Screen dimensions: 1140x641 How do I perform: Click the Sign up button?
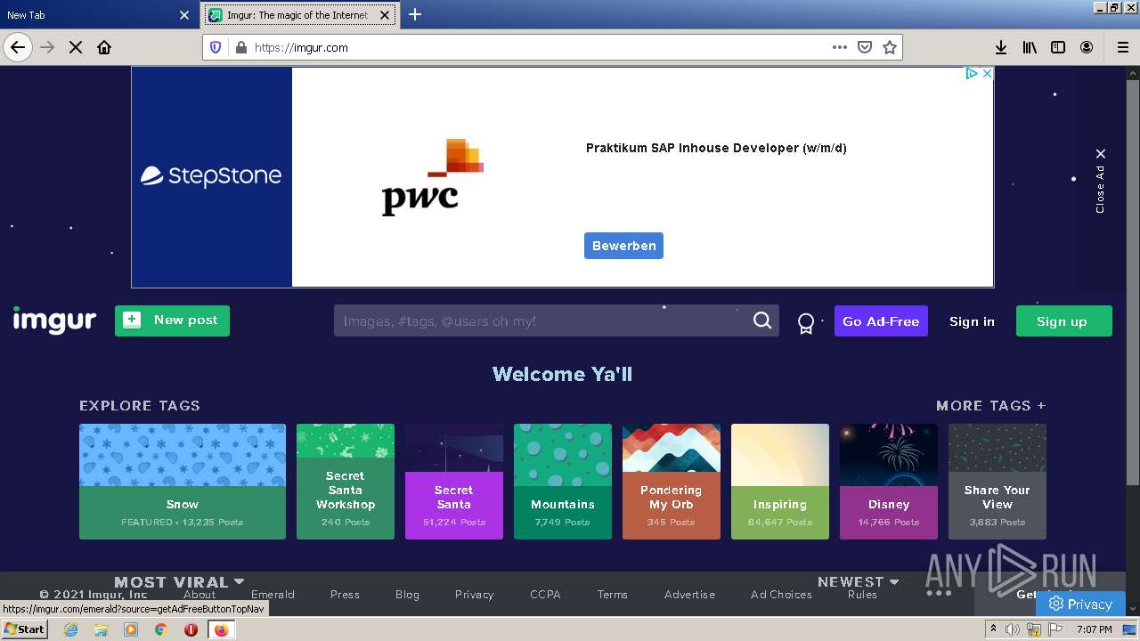point(1063,321)
